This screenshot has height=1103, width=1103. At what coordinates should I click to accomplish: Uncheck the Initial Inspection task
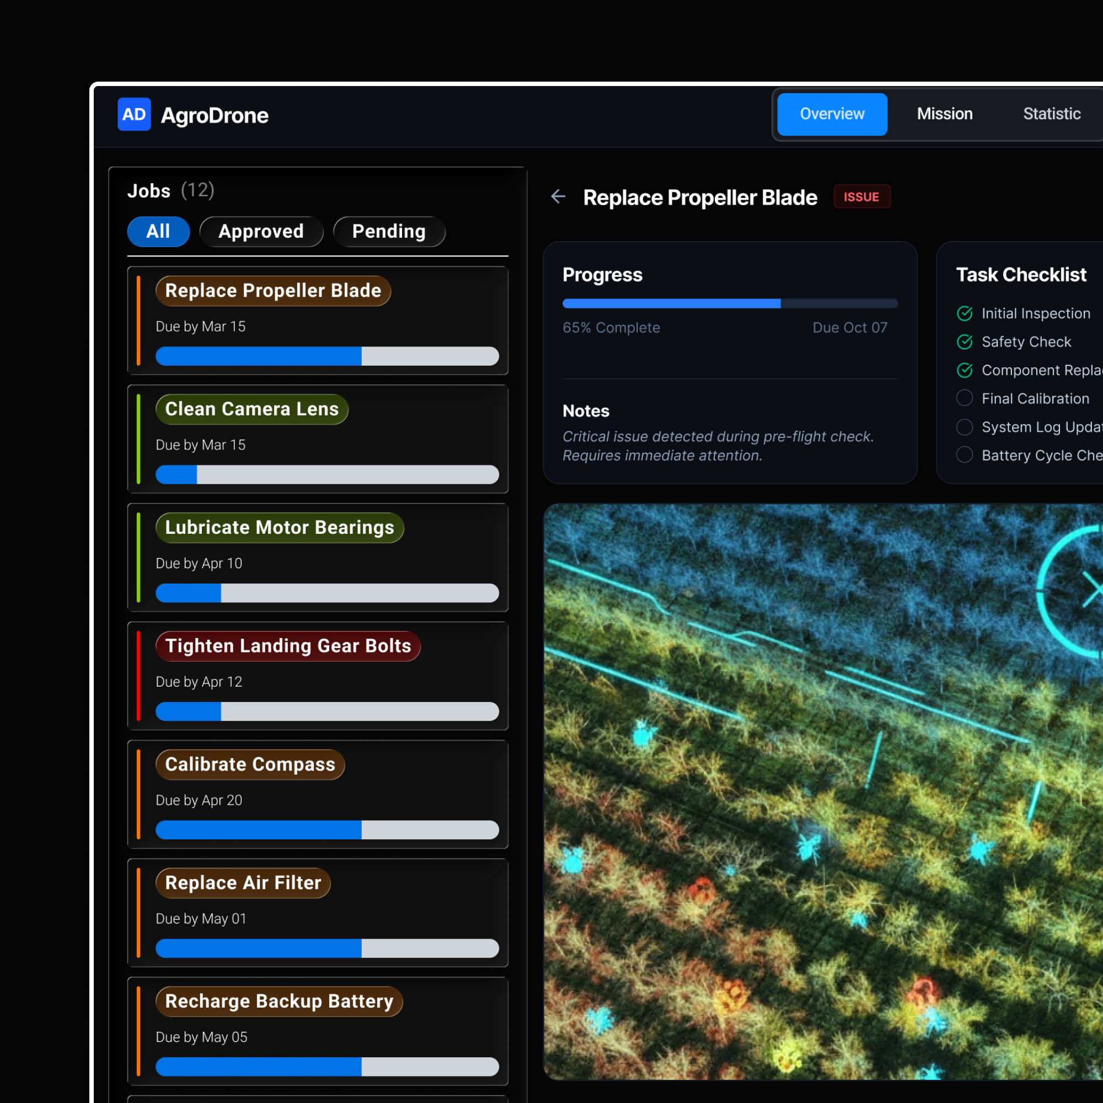(x=964, y=313)
